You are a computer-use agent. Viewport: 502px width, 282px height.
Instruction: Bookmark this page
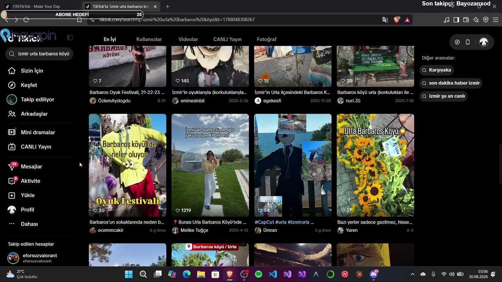coord(79,20)
